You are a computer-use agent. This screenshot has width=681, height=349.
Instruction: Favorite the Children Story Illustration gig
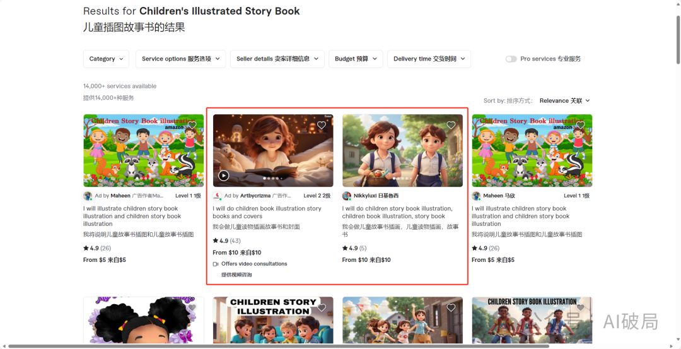pos(322,308)
